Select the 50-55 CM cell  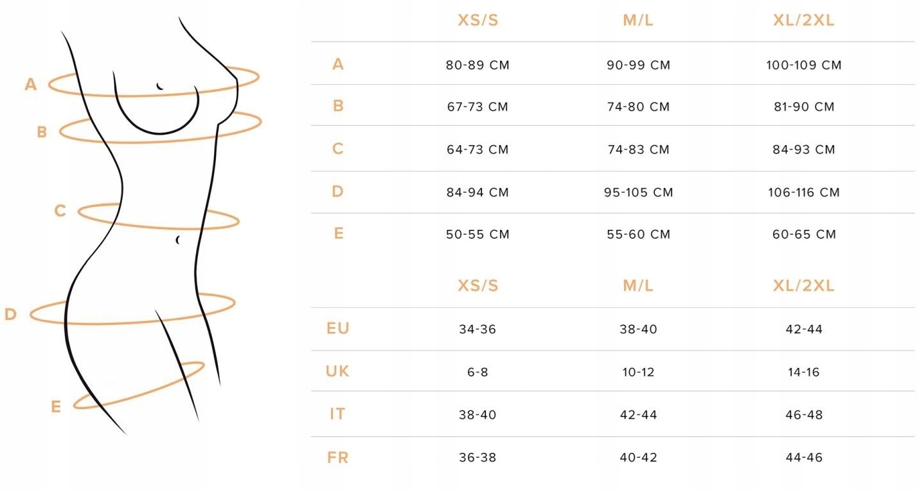[477, 234]
